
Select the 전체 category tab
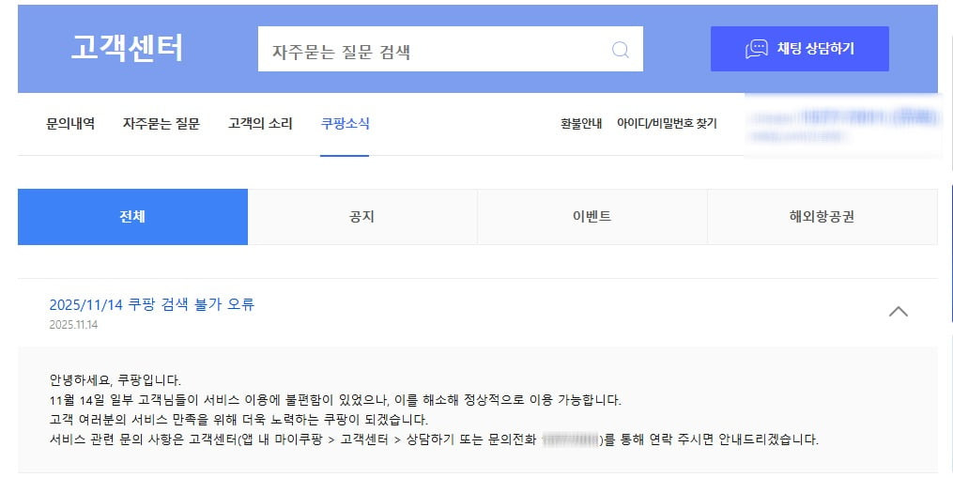tap(132, 217)
